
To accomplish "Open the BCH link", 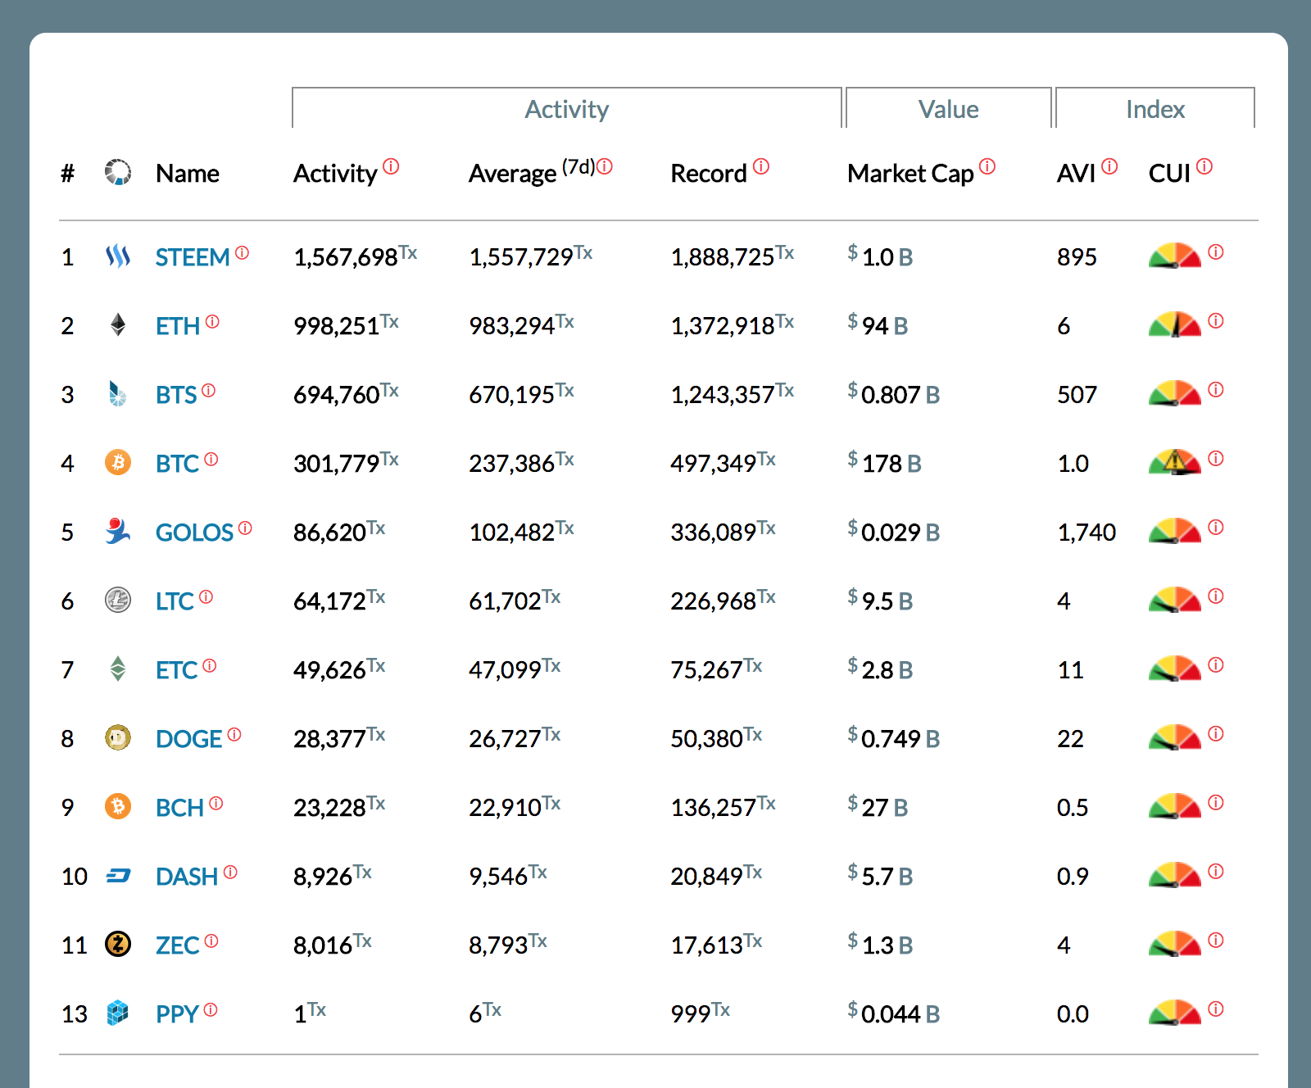I will [x=179, y=808].
